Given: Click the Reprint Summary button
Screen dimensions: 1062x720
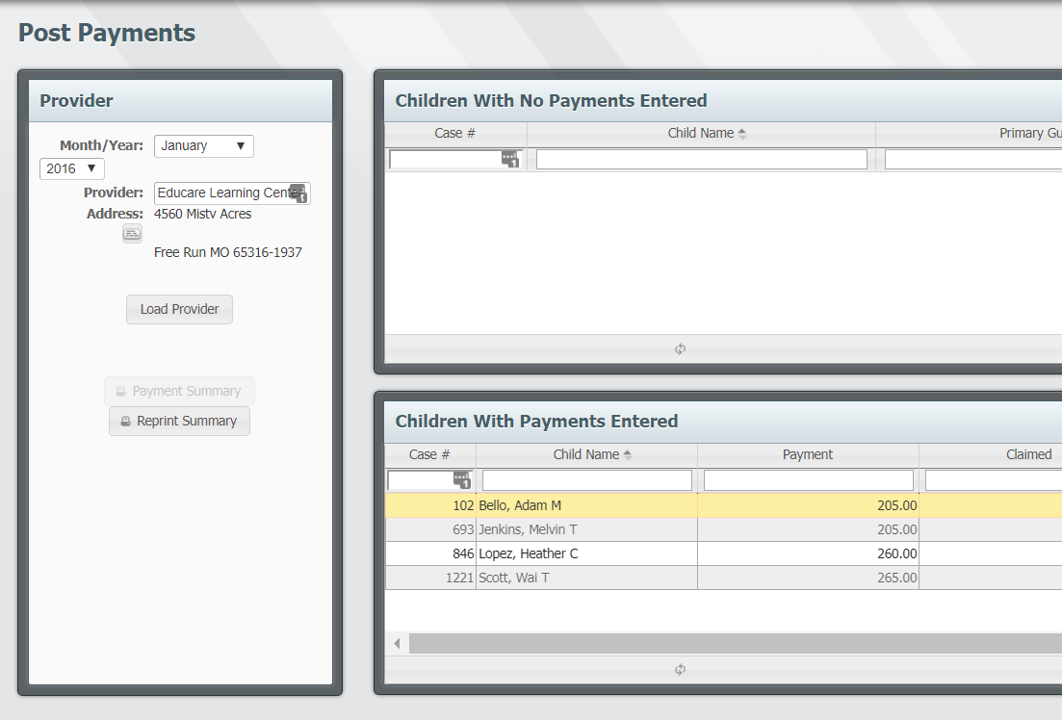Looking at the screenshot, I should (x=179, y=422).
